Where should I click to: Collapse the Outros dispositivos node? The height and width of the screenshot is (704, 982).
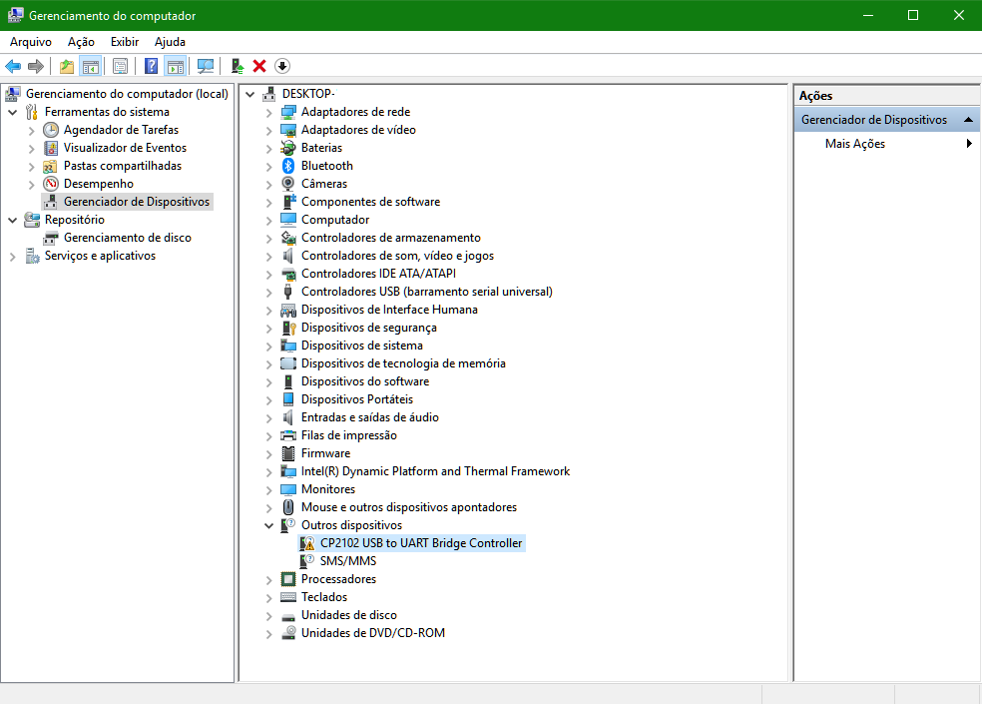click(268, 526)
